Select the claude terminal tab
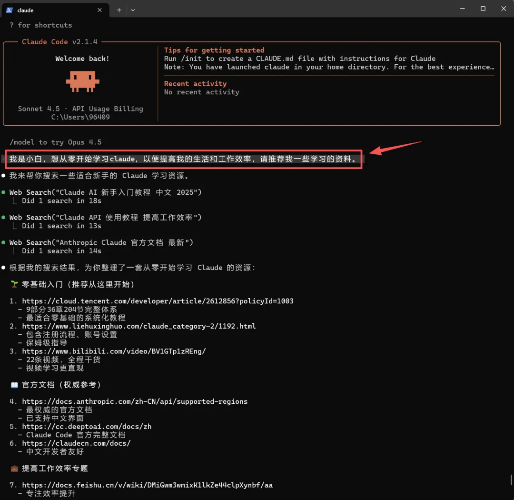Viewport: 514px width, 500px height. [x=55, y=10]
